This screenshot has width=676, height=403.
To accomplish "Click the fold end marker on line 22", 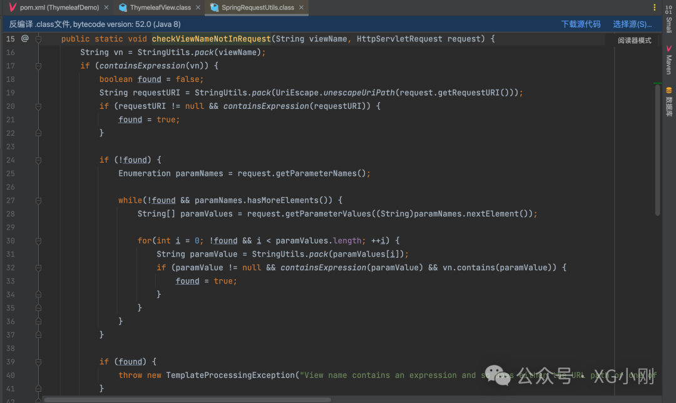I will click(x=38, y=133).
